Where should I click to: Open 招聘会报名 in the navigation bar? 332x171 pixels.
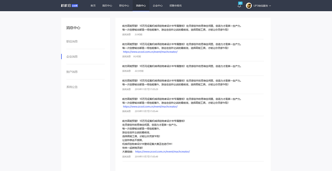[176, 5]
